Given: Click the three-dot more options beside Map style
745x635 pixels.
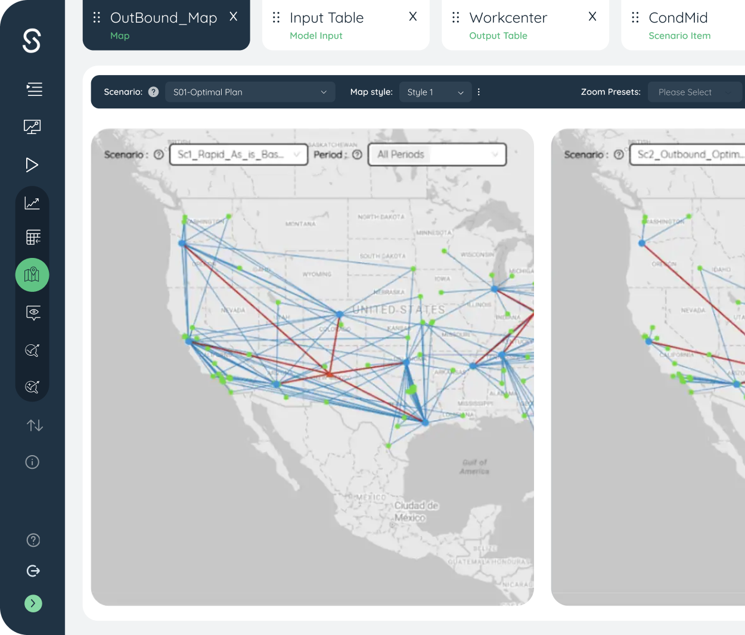Looking at the screenshot, I should [x=479, y=92].
